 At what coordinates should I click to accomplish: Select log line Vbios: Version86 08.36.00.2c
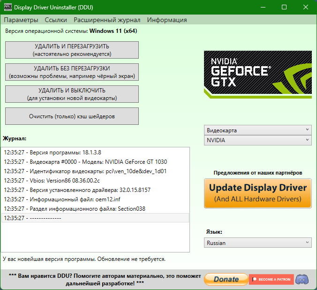coord(95,181)
